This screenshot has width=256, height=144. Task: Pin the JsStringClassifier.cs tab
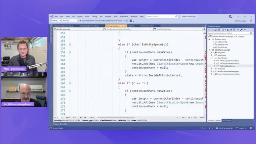(122, 26)
